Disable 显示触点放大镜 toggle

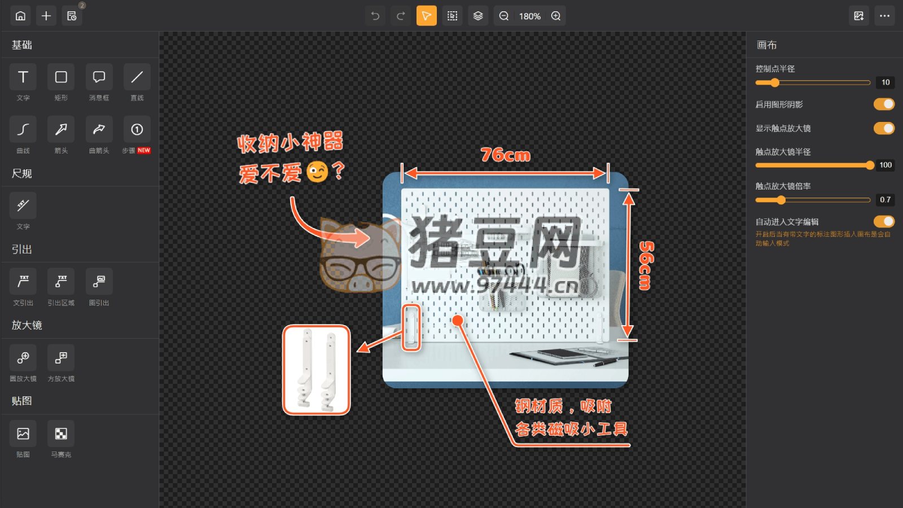883,128
